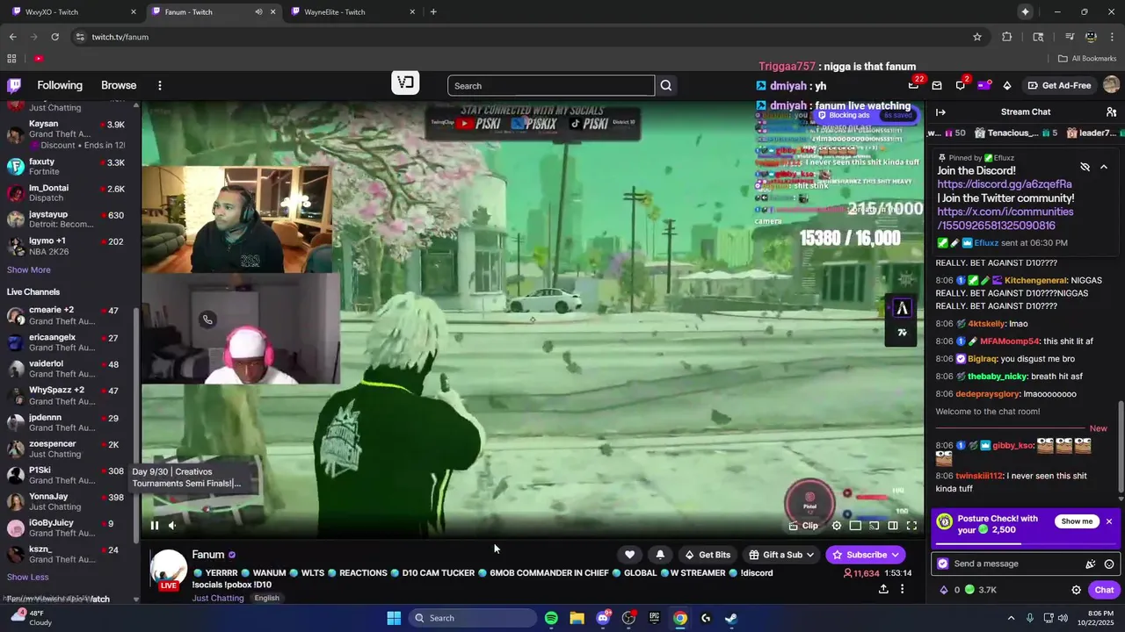Open the Prime loot crown icon
Screen dimensions: 1125x632
tap(913, 85)
